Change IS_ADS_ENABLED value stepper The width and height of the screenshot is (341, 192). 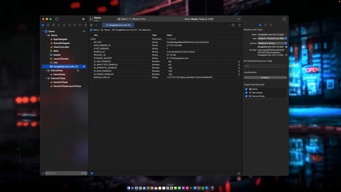[x=239, y=62]
